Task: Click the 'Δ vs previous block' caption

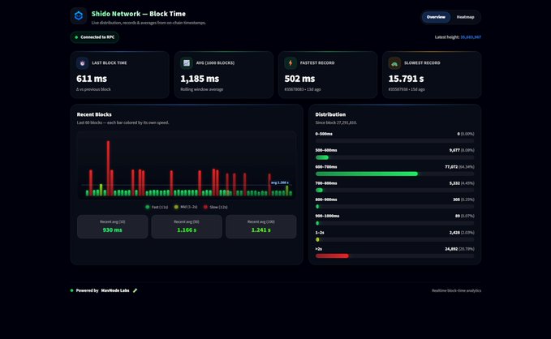Action: pos(93,89)
